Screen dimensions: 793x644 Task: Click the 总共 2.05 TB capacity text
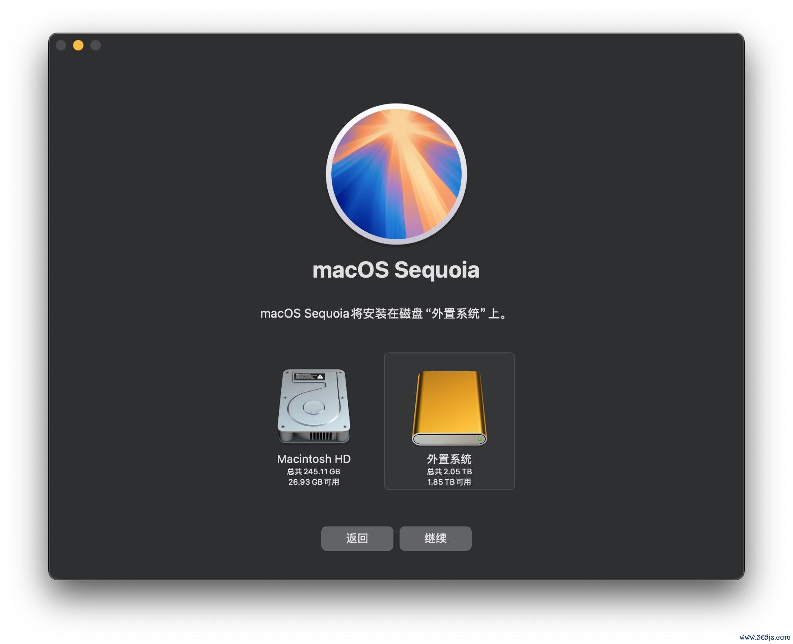(x=449, y=471)
